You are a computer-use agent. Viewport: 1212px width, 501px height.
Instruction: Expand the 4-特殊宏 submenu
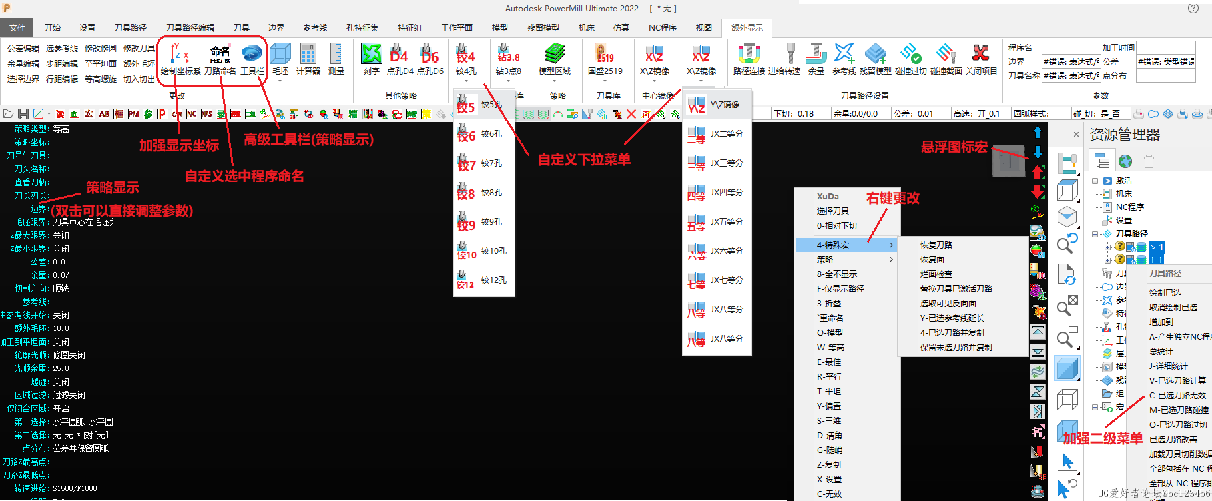[847, 245]
